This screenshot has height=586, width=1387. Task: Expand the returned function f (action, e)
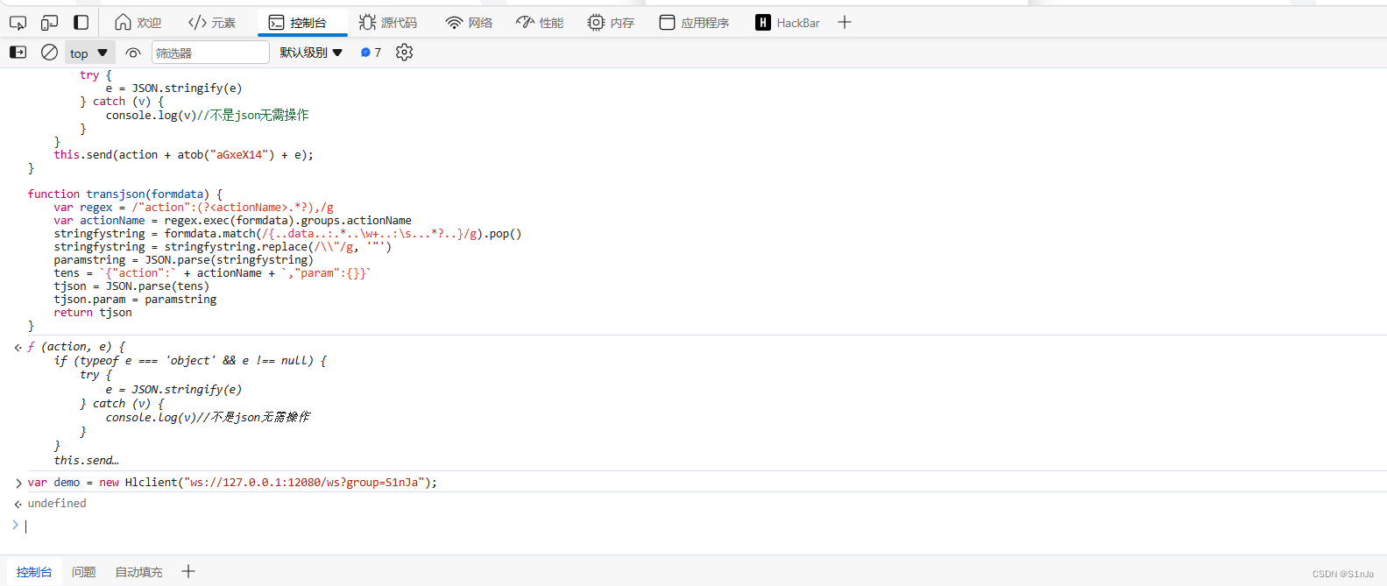coord(76,347)
